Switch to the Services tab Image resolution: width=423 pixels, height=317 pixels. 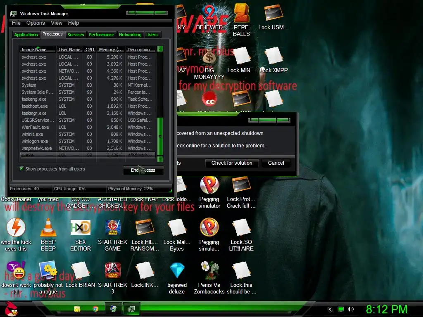tap(76, 35)
